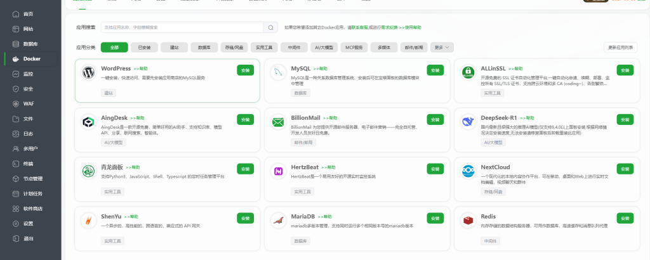The height and width of the screenshot is (260, 650).
Task: Open the 文件 folder icon in sidebar
Action: (16, 119)
